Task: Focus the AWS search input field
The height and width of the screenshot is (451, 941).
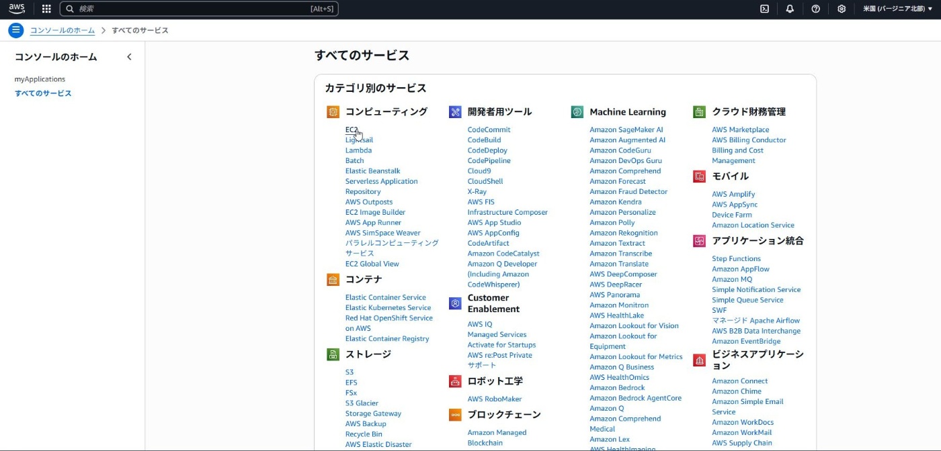Action: [x=199, y=9]
